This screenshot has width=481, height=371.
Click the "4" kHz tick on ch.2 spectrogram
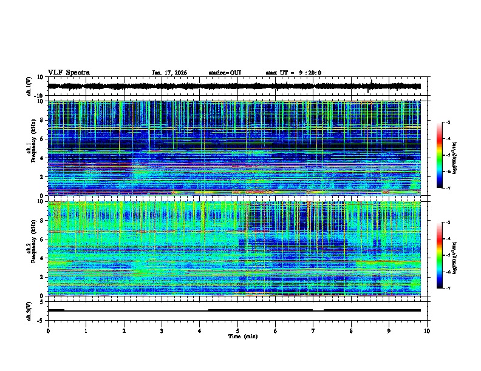click(42, 258)
